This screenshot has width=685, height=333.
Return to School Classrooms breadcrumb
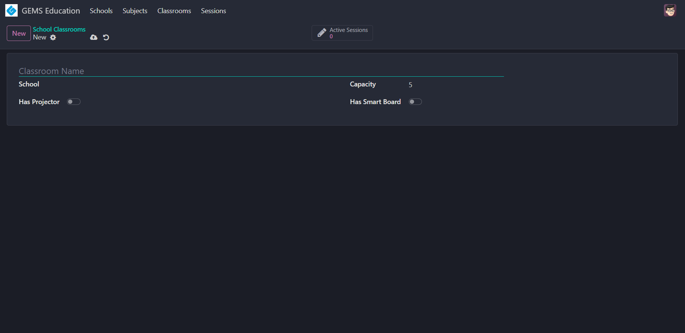(x=59, y=29)
